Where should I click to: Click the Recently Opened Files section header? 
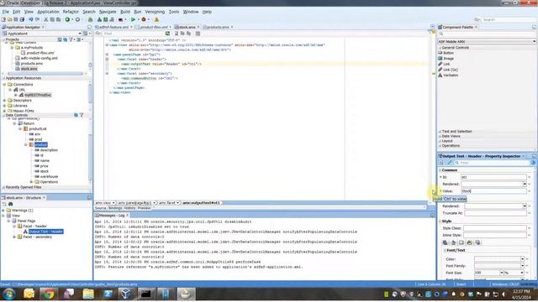click(x=24, y=187)
